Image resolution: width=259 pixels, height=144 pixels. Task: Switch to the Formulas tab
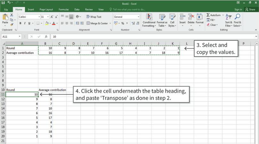tap(64, 10)
